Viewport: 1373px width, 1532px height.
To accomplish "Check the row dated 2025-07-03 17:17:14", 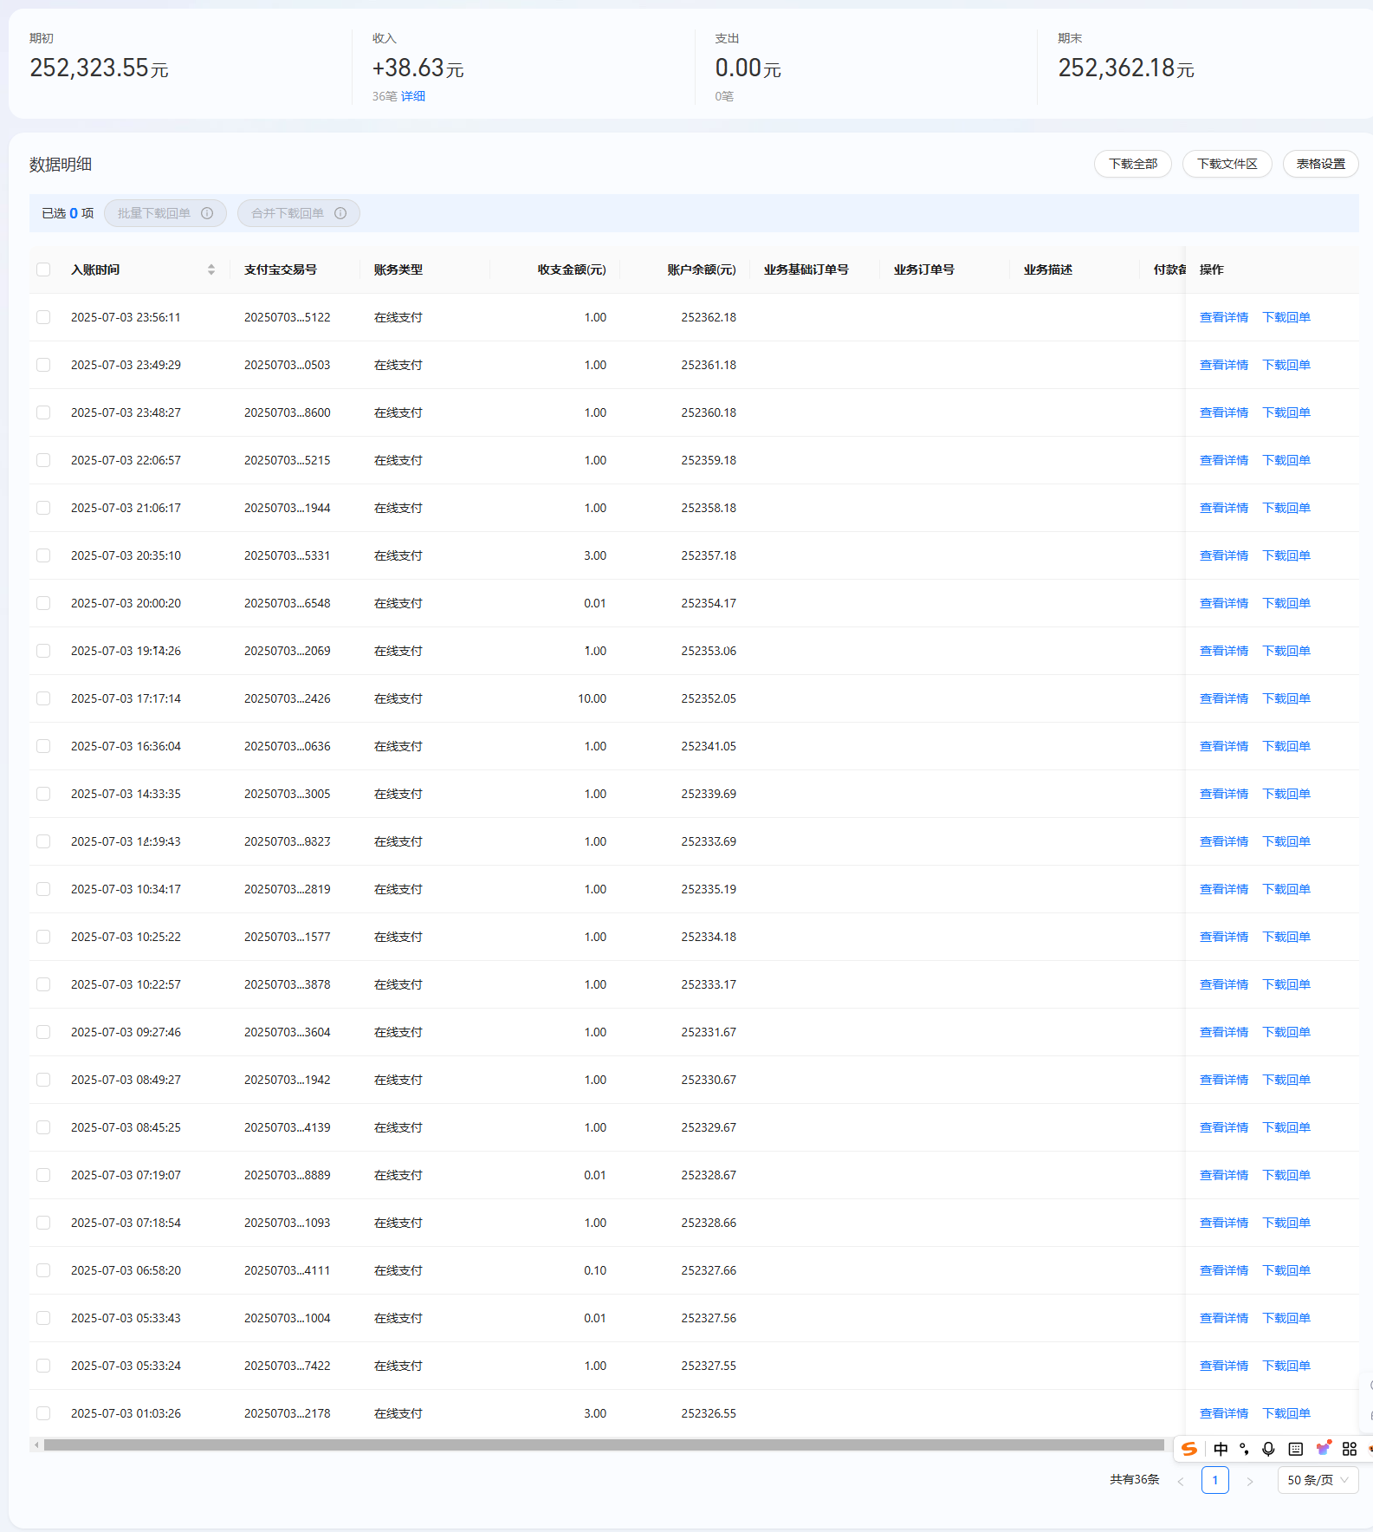I will click(x=43, y=698).
